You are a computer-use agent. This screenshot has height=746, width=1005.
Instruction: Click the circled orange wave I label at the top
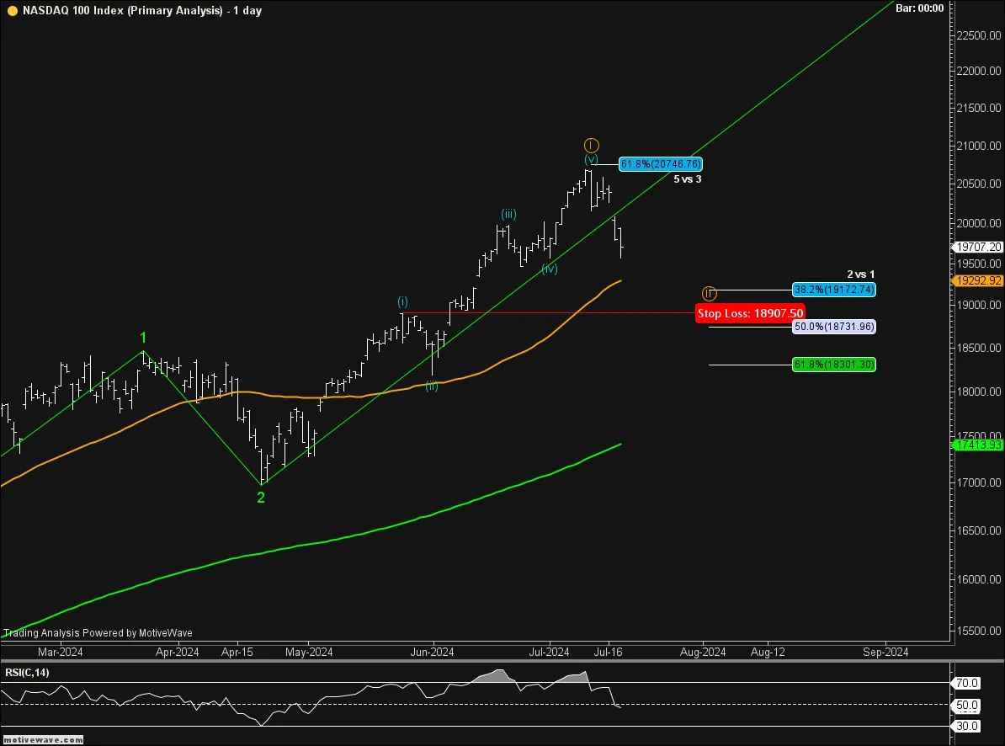pyautogui.click(x=591, y=146)
